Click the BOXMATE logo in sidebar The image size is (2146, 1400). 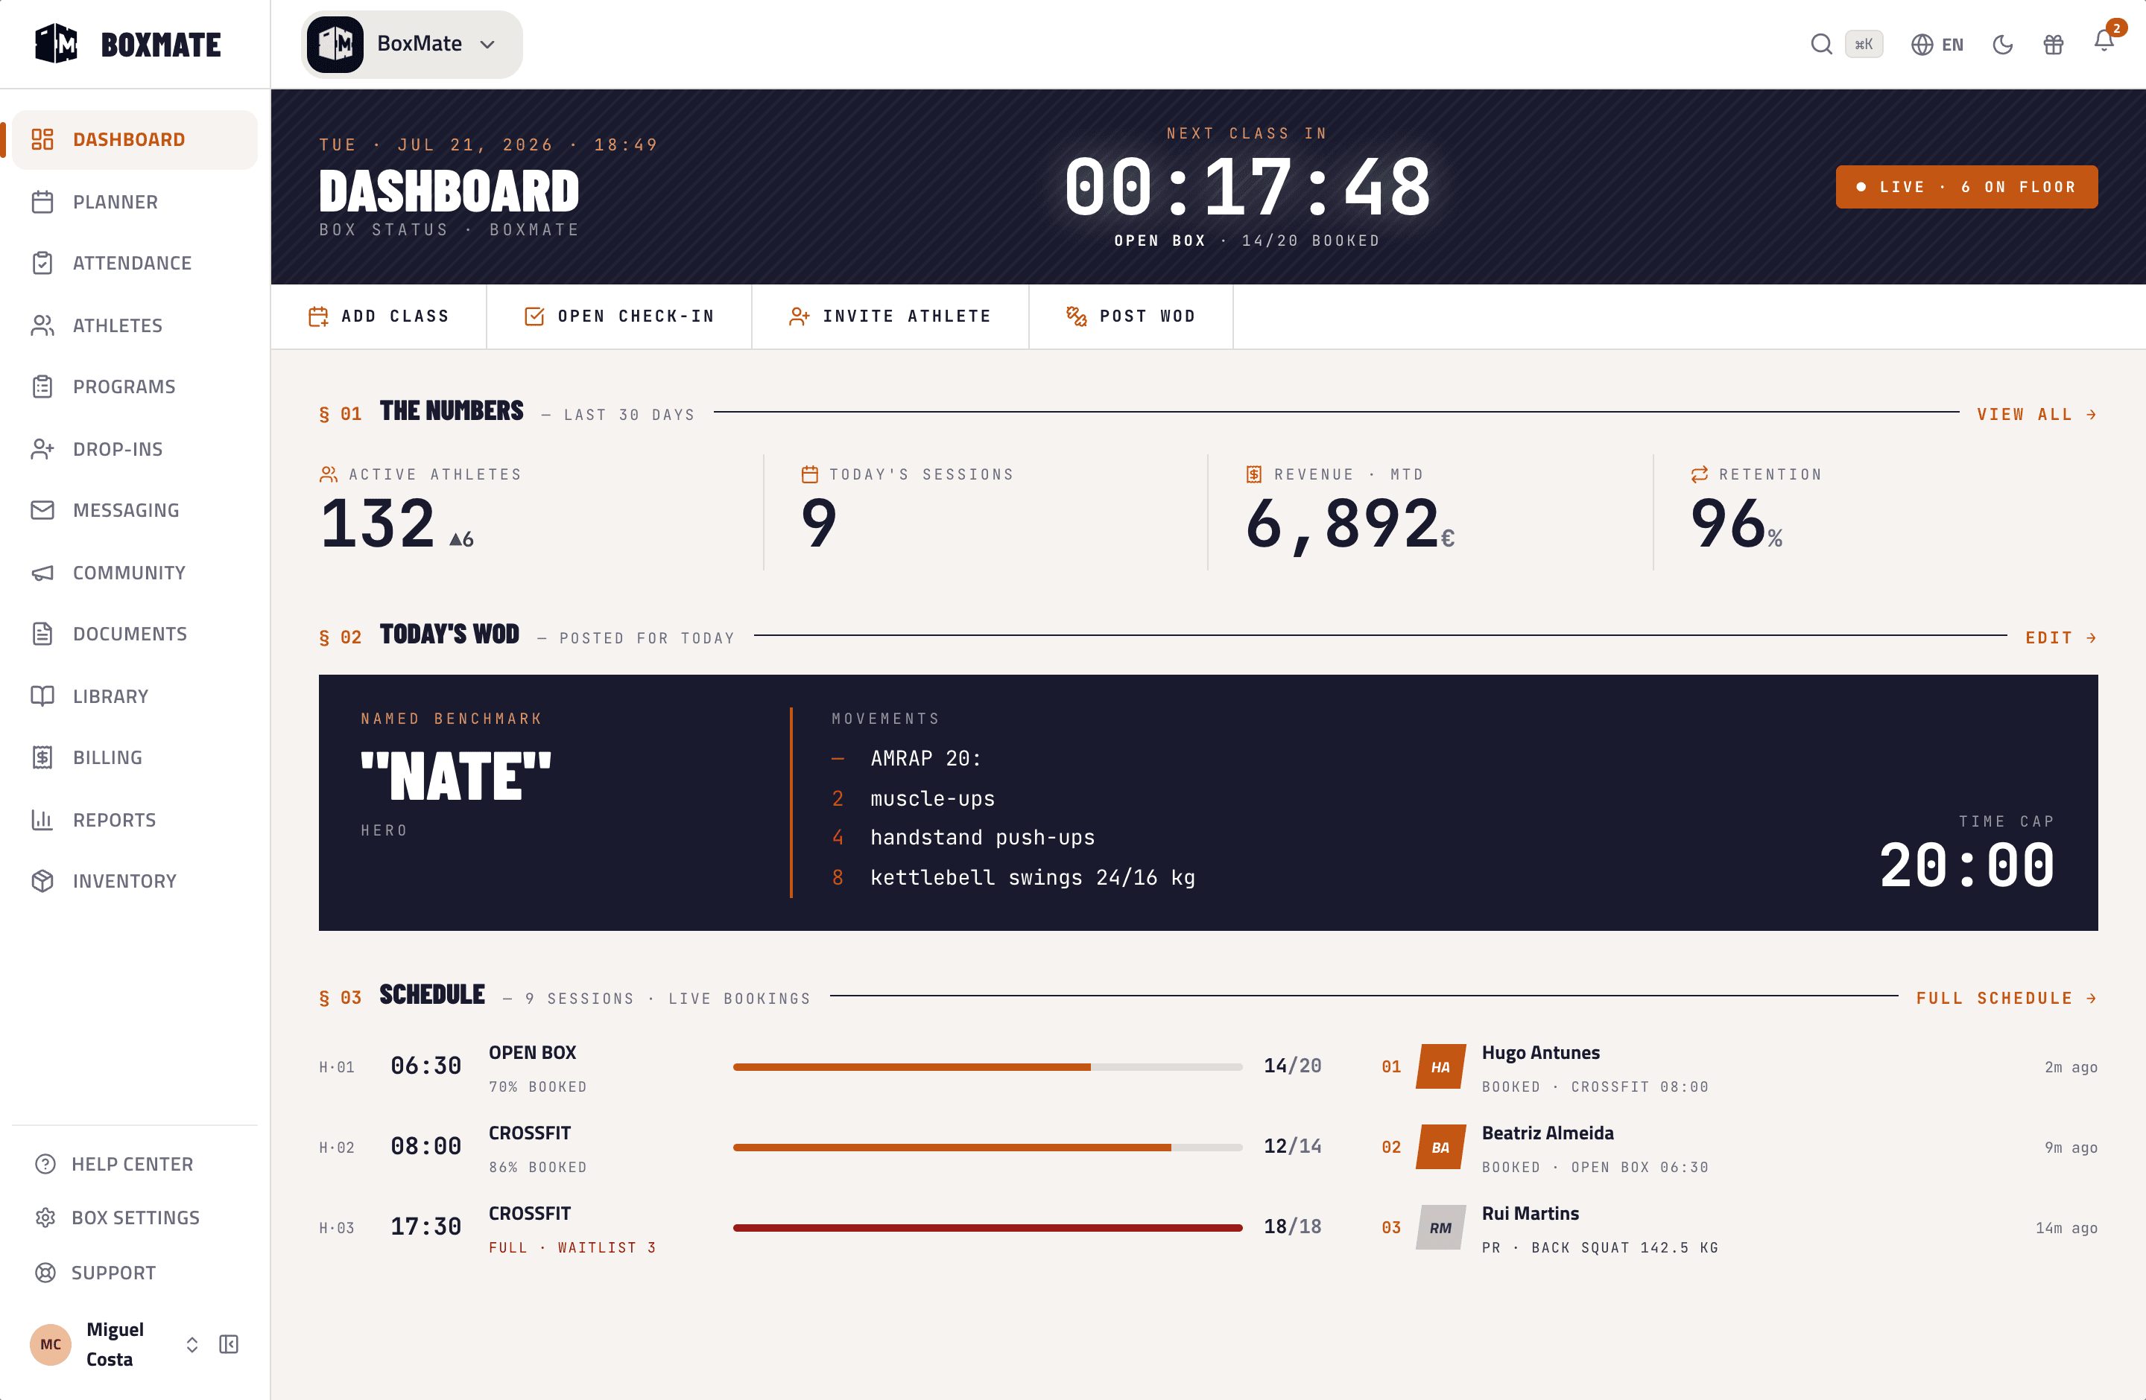127,44
